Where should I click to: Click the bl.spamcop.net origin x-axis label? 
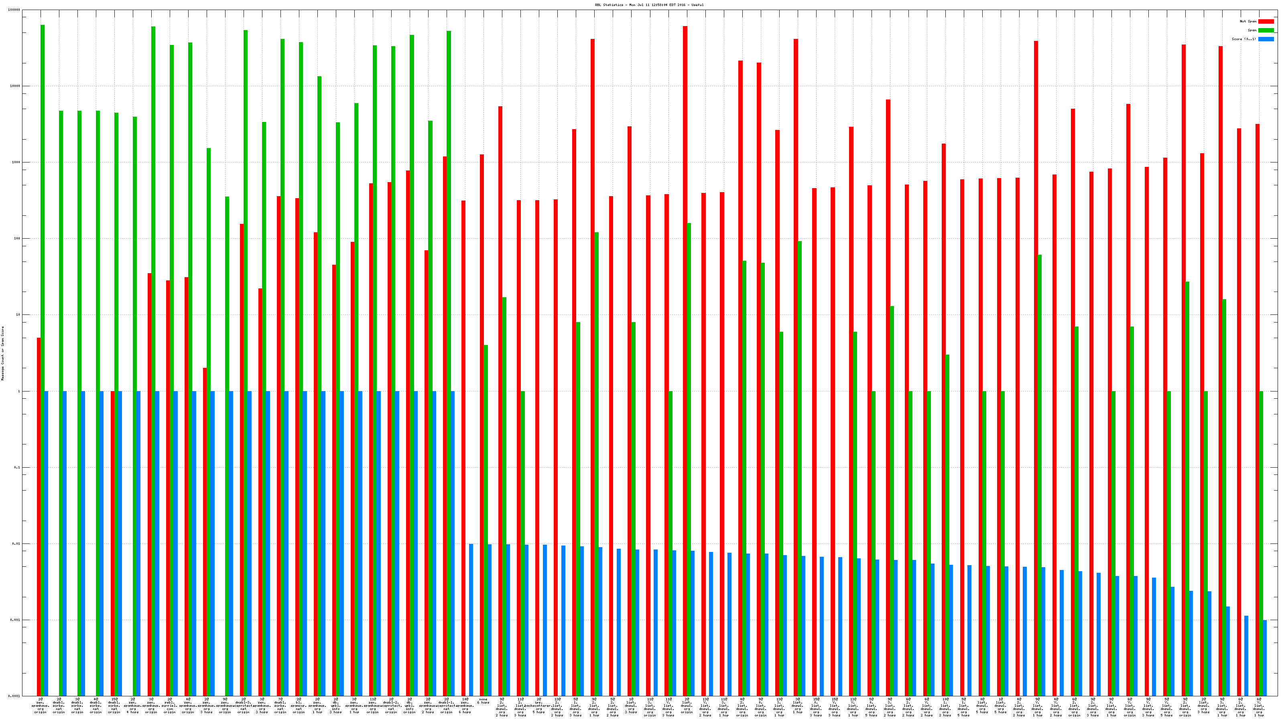[299, 706]
